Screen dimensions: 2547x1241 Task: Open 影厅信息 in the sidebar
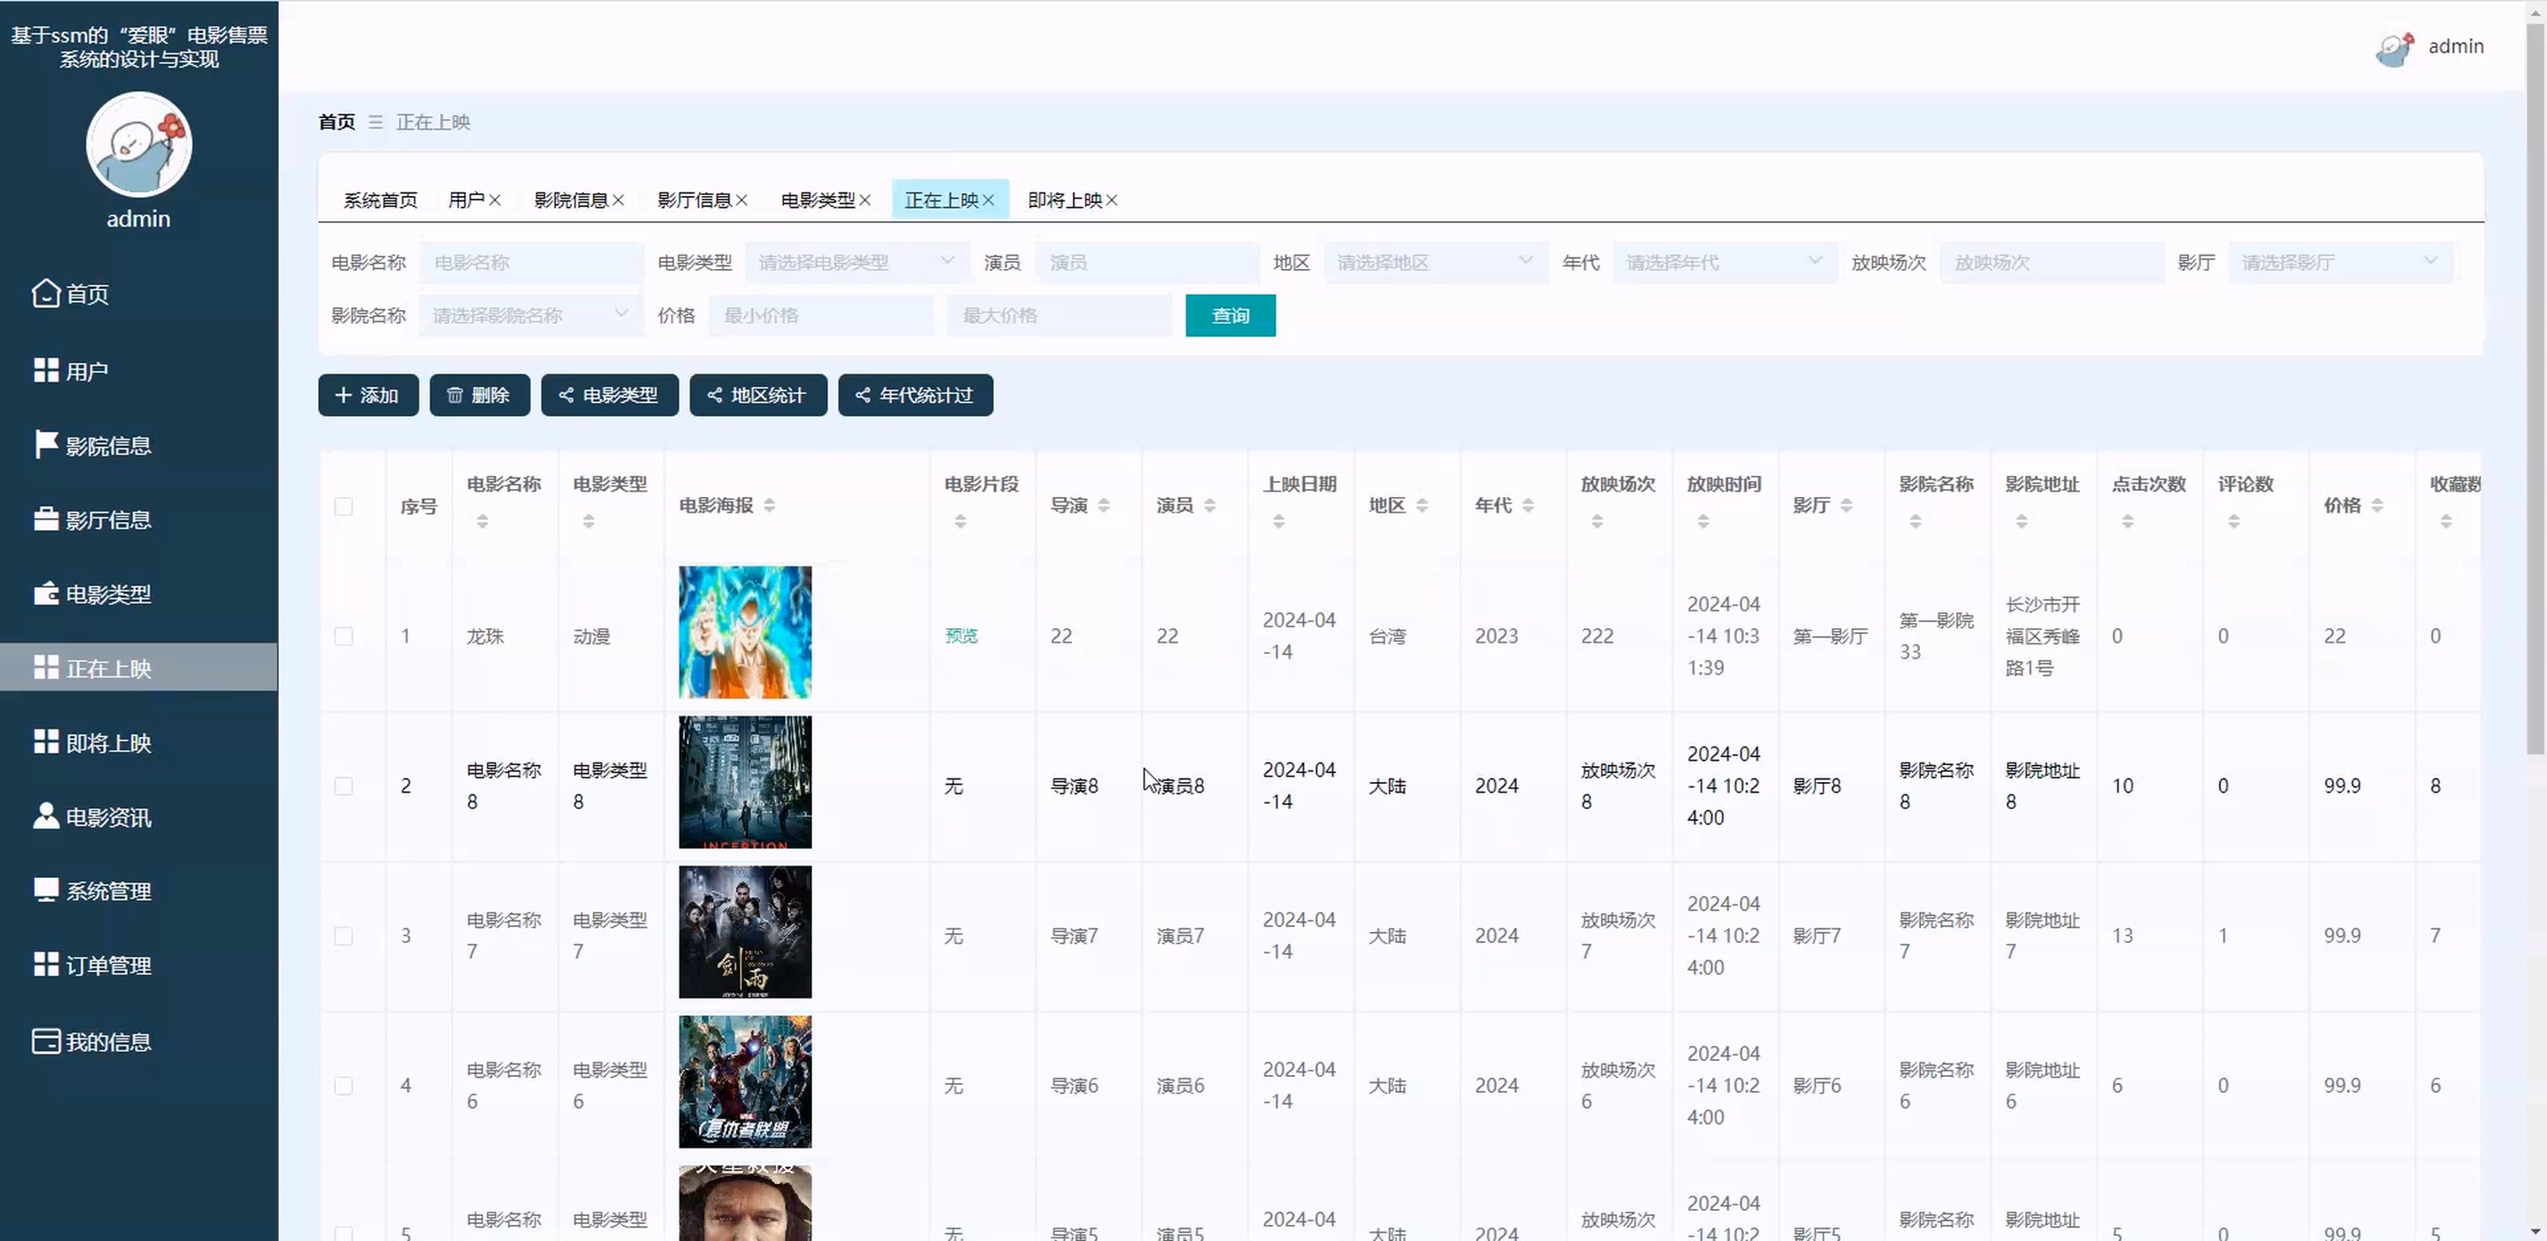[x=139, y=519]
